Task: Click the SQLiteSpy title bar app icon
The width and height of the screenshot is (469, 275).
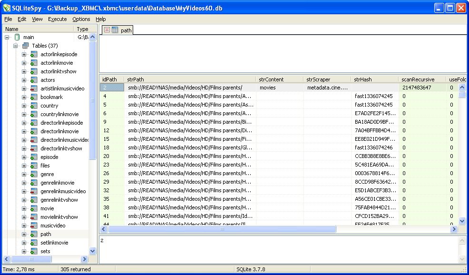Action: pos(7,8)
